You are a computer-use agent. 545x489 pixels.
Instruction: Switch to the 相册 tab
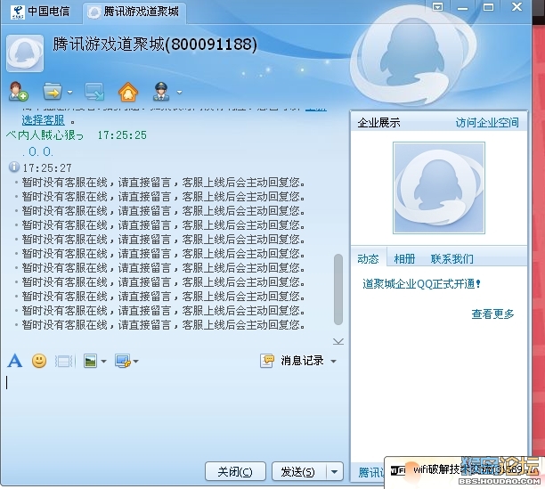coord(404,259)
